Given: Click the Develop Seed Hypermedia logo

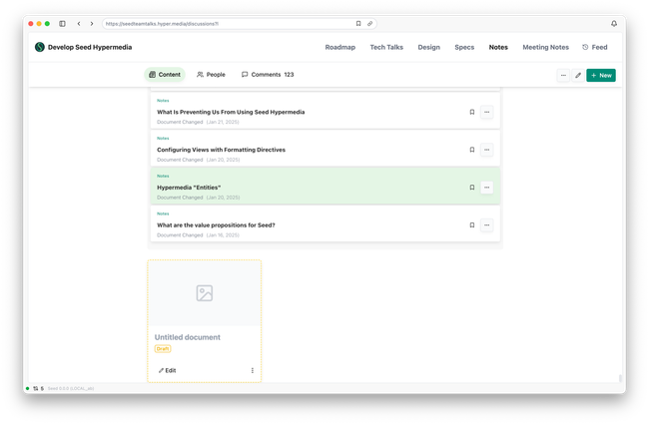Looking at the screenshot, I should 40,47.
